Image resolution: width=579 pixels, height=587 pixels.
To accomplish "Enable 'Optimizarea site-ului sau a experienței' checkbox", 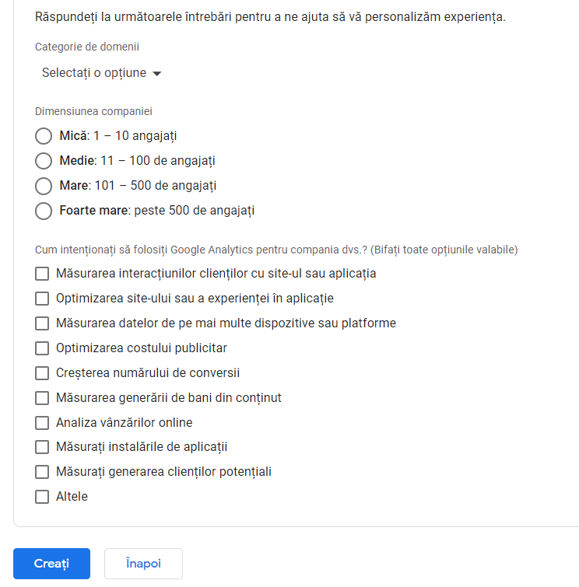I will tap(42, 299).
